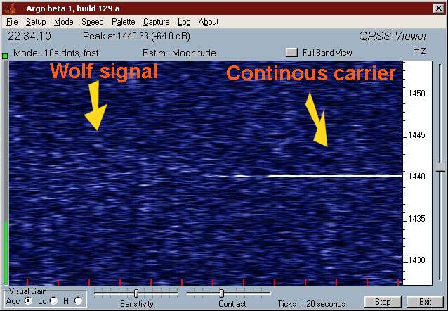Click the Sensitivity slider handle
Image resolution: width=448 pixels, height=311 pixels.
pos(136,293)
